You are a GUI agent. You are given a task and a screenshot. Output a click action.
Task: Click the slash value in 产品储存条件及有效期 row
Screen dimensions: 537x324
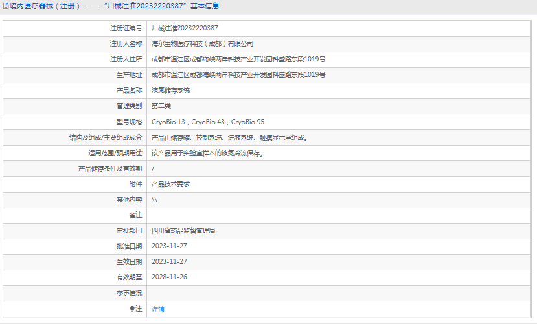pos(153,169)
